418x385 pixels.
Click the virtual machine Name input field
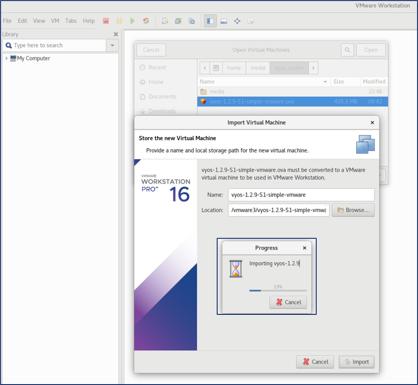coord(301,195)
